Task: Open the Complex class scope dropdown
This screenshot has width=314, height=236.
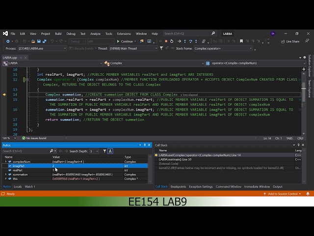Action: (x=154, y=63)
